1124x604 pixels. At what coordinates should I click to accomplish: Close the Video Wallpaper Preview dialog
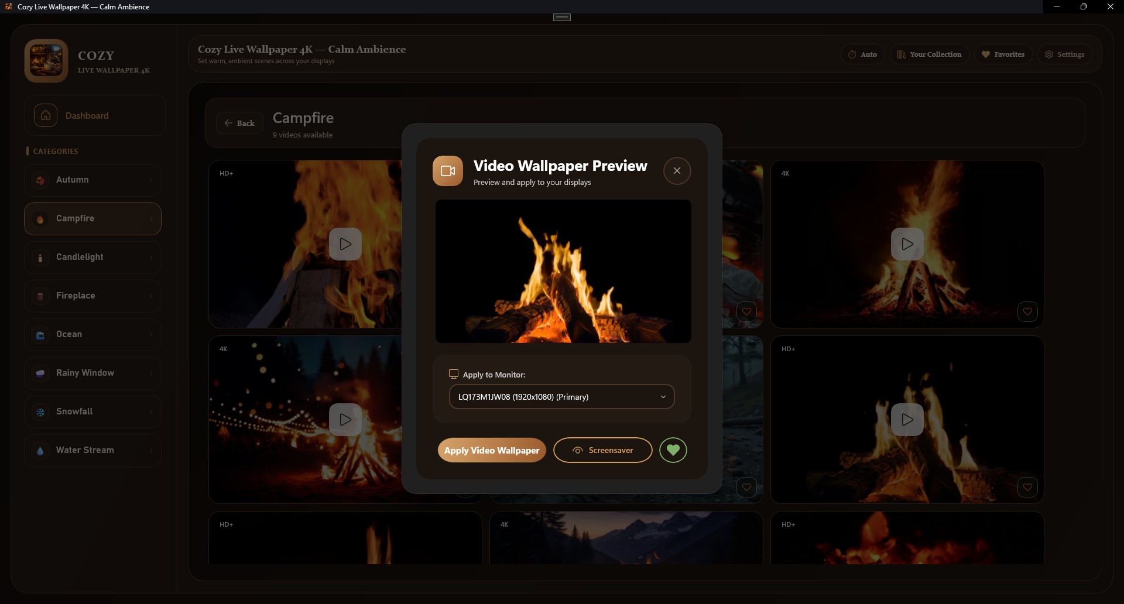tap(677, 171)
